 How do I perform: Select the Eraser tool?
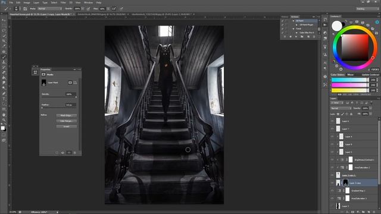pos(4,73)
